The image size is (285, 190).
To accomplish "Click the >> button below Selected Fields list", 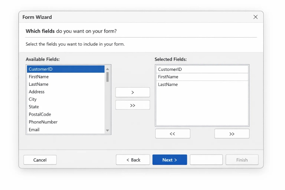I will [x=232, y=134].
